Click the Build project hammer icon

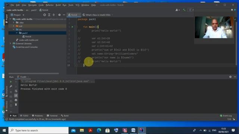pos(184,10)
